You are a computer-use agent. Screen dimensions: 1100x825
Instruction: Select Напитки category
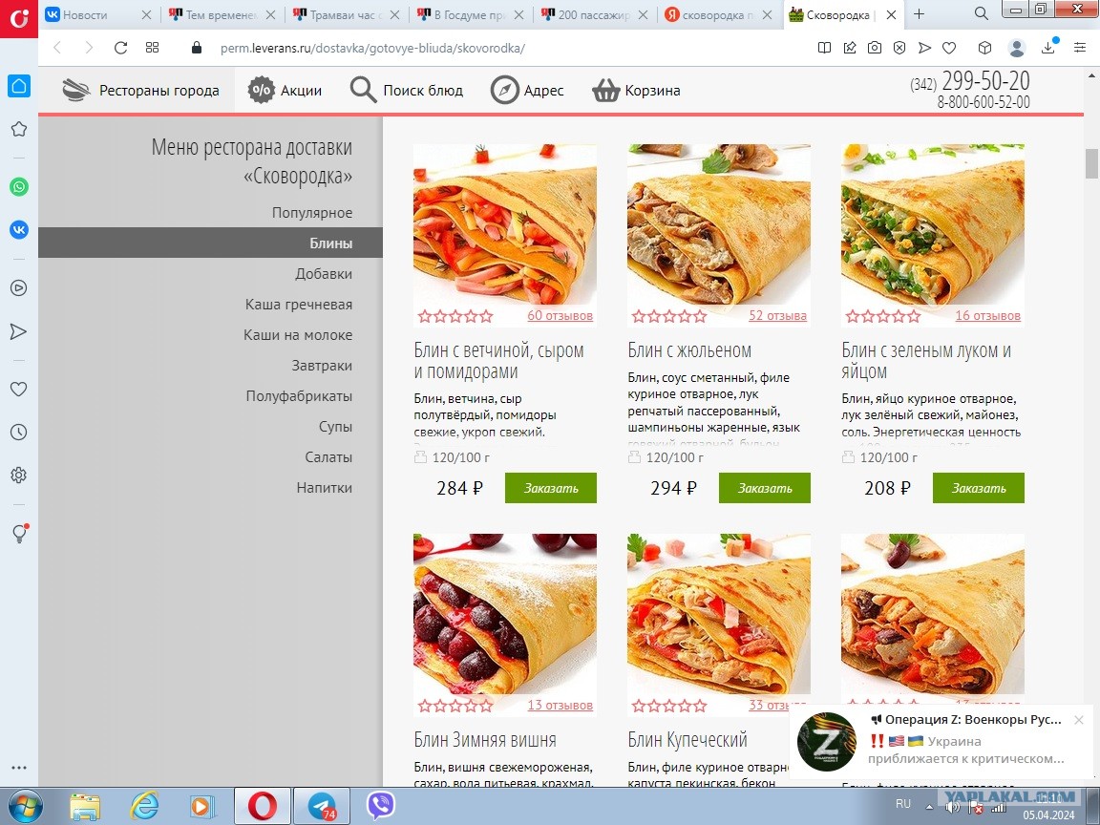point(324,488)
